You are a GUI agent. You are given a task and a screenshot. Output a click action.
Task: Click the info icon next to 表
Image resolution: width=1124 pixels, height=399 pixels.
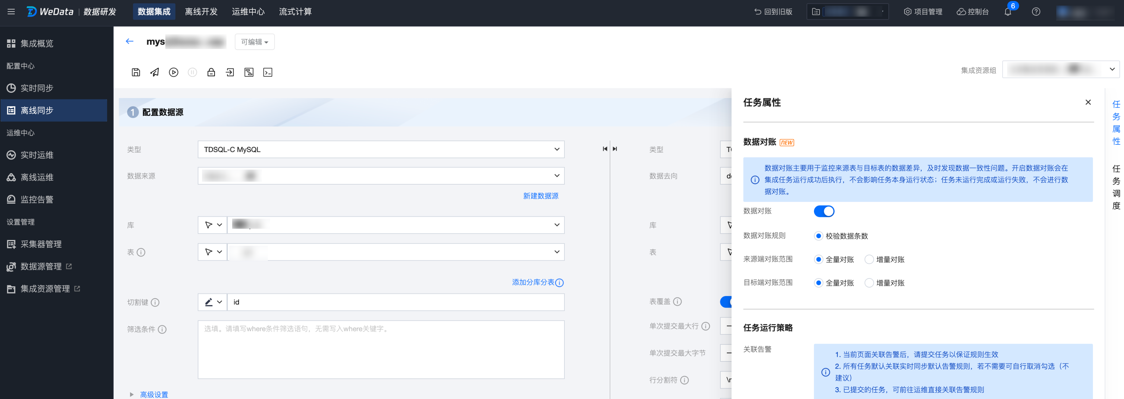click(x=141, y=252)
